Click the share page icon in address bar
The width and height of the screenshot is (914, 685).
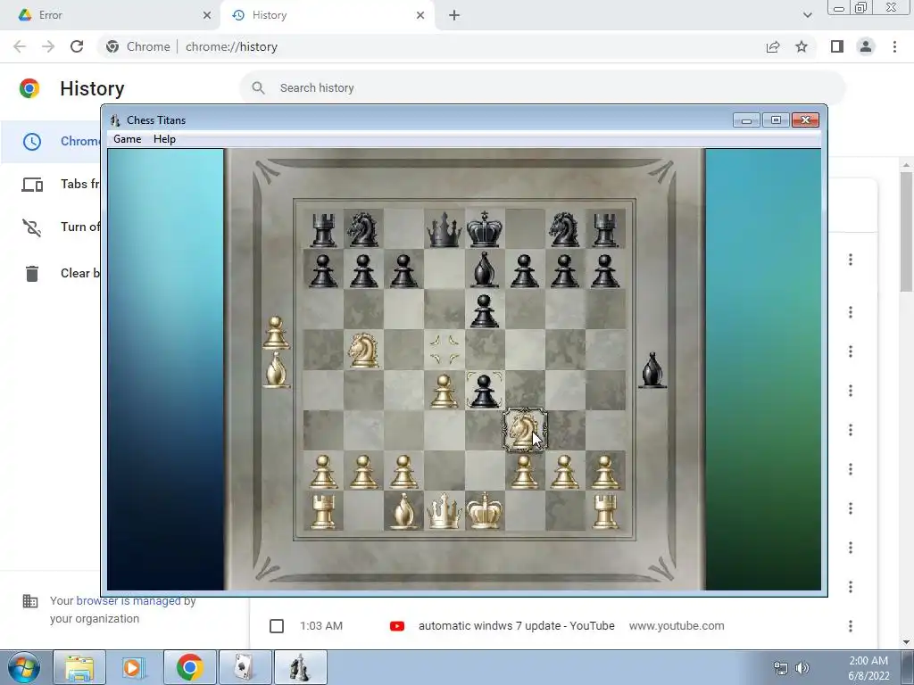click(773, 46)
